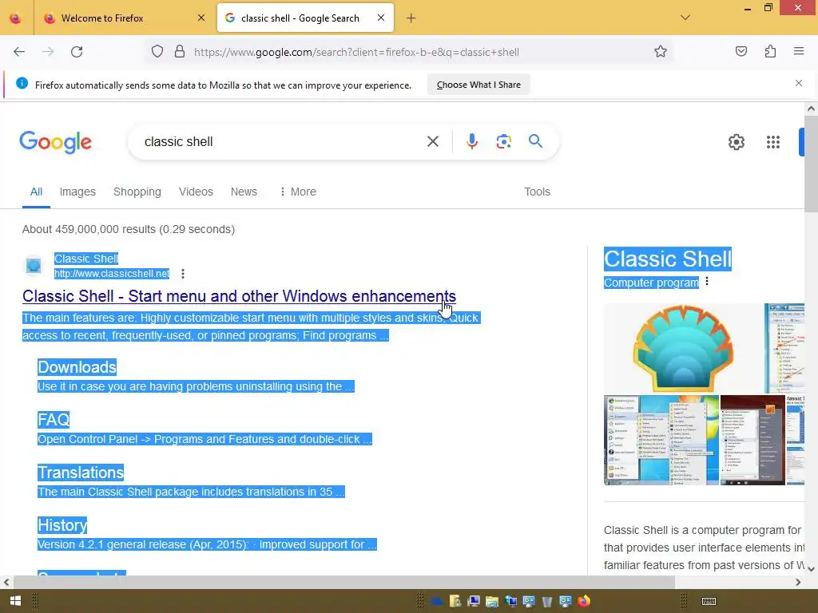Launch Firefox from the taskbar
The image size is (818, 613).
(x=584, y=601)
